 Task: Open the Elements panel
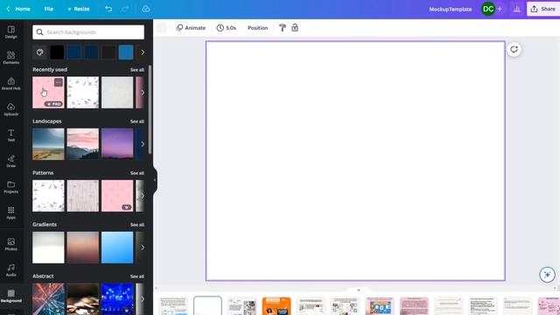tap(11, 58)
